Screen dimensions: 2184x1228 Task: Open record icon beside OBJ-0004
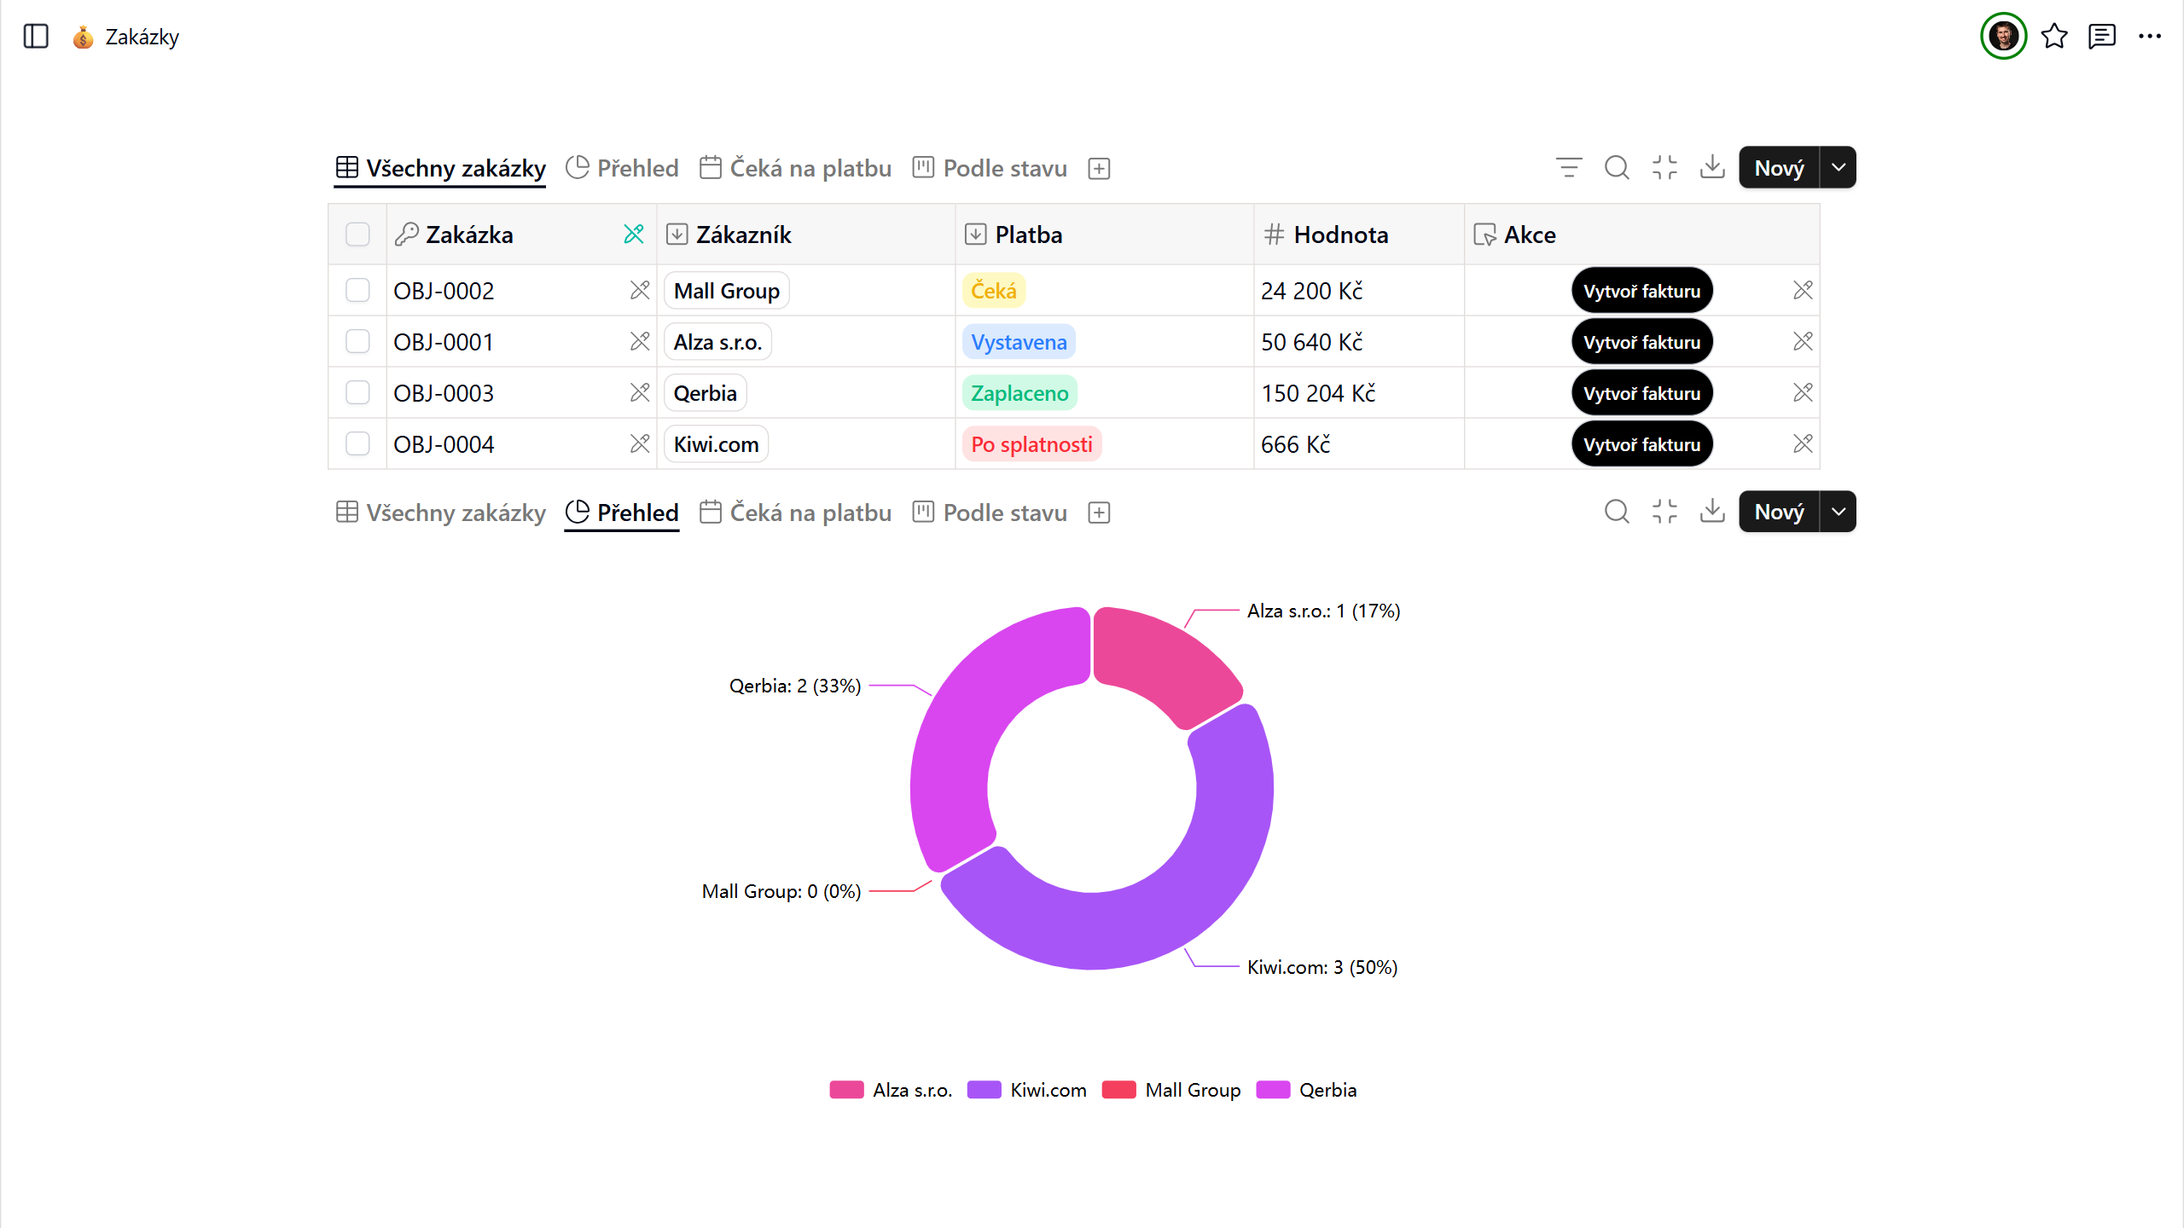pos(640,444)
